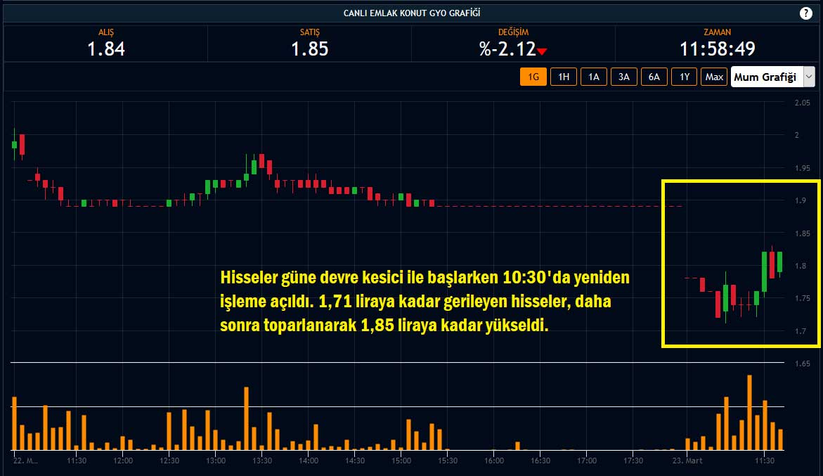
Task: Click the 17:30 time axis label
Action: click(x=633, y=461)
